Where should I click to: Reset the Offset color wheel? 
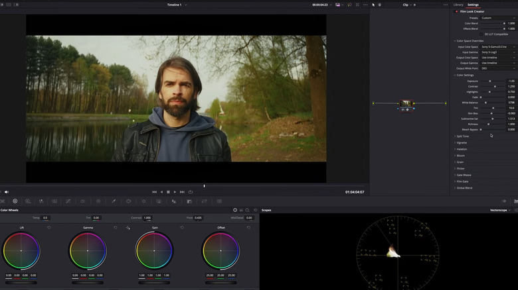(248, 227)
